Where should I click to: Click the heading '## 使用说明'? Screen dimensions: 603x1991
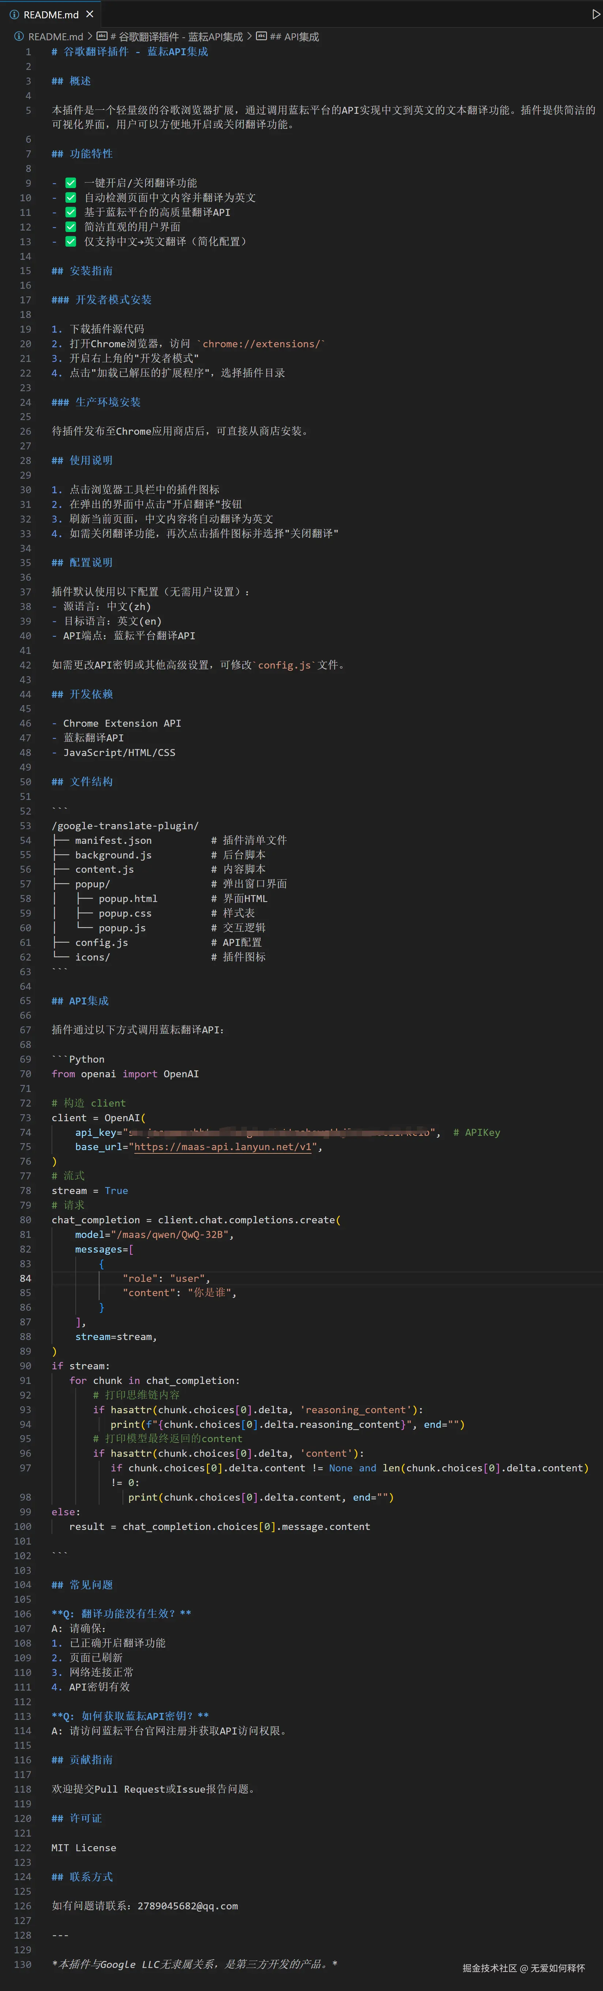[82, 461]
